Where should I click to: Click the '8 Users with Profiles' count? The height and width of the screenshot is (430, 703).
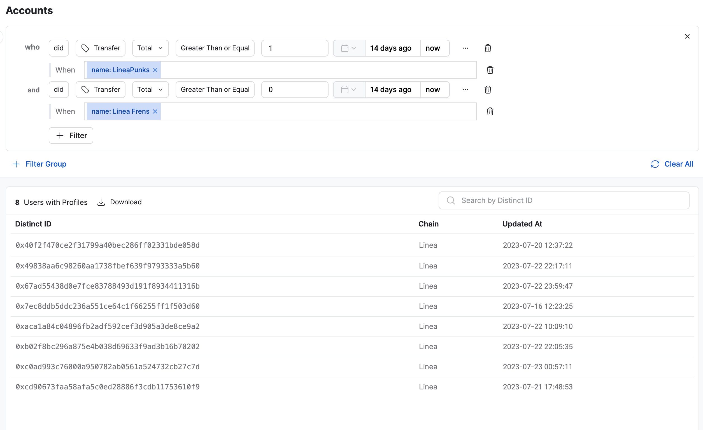point(51,202)
